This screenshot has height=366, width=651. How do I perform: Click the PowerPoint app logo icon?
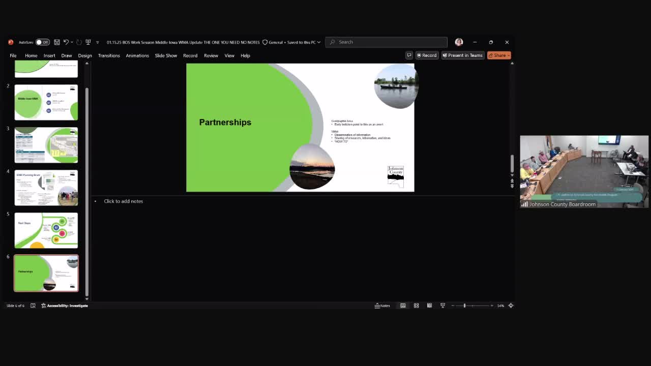tap(10, 42)
